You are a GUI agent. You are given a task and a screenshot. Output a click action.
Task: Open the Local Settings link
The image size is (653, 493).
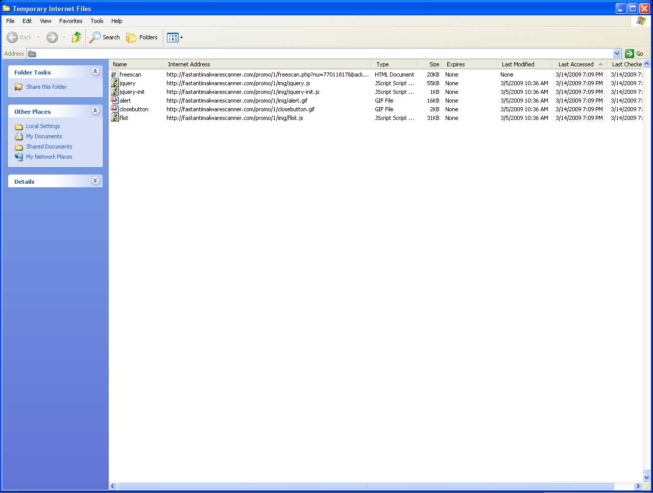43,126
